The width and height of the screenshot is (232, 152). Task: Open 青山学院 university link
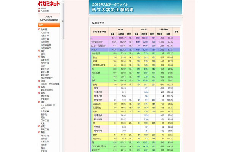(x=45, y=135)
